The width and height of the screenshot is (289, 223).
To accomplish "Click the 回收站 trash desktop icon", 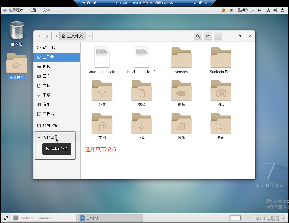I will (17, 30).
